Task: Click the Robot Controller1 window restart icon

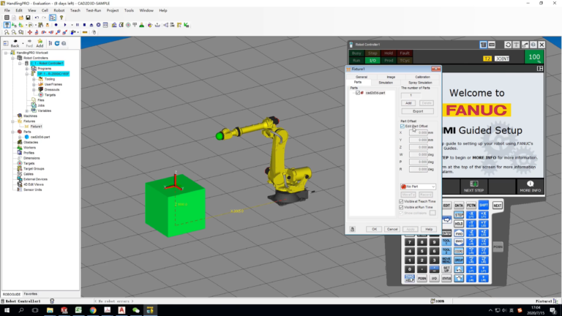Action: pos(508,45)
